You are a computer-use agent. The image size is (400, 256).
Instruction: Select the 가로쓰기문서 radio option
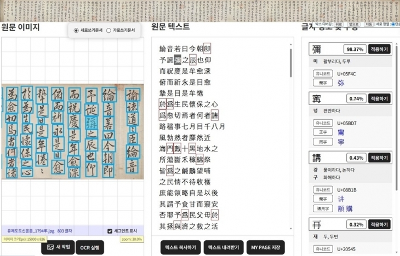[108, 31]
